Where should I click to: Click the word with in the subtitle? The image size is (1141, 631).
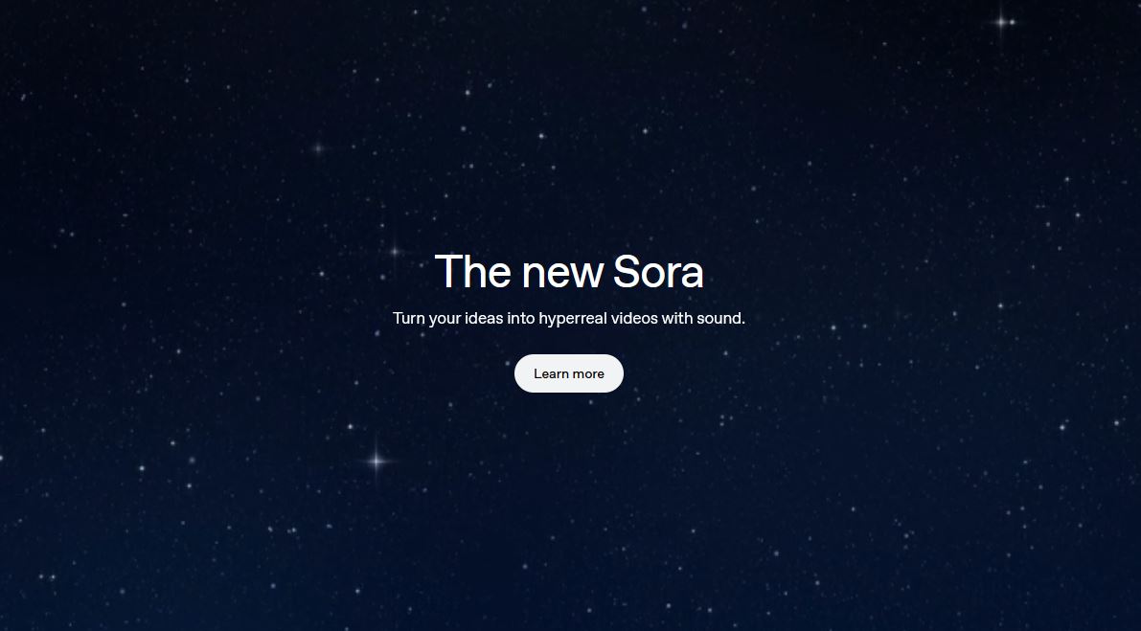[676, 319]
